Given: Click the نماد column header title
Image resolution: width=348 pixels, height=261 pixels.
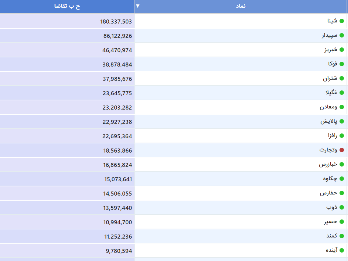Looking at the screenshot, I should pos(241,7).
